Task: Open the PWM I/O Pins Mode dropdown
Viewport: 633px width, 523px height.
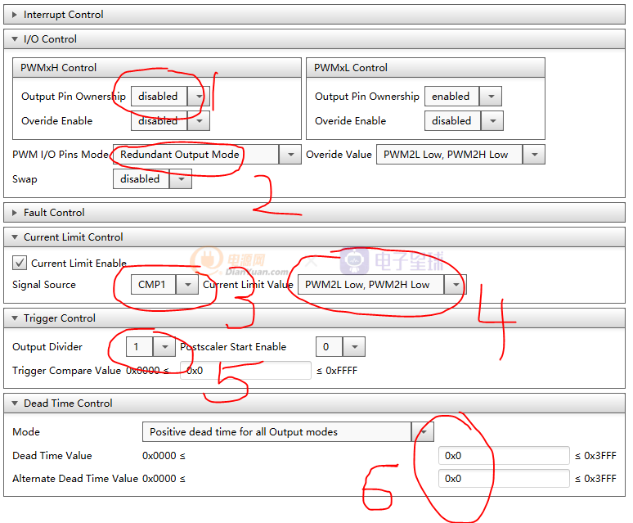Action: pyautogui.click(x=290, y=155)
